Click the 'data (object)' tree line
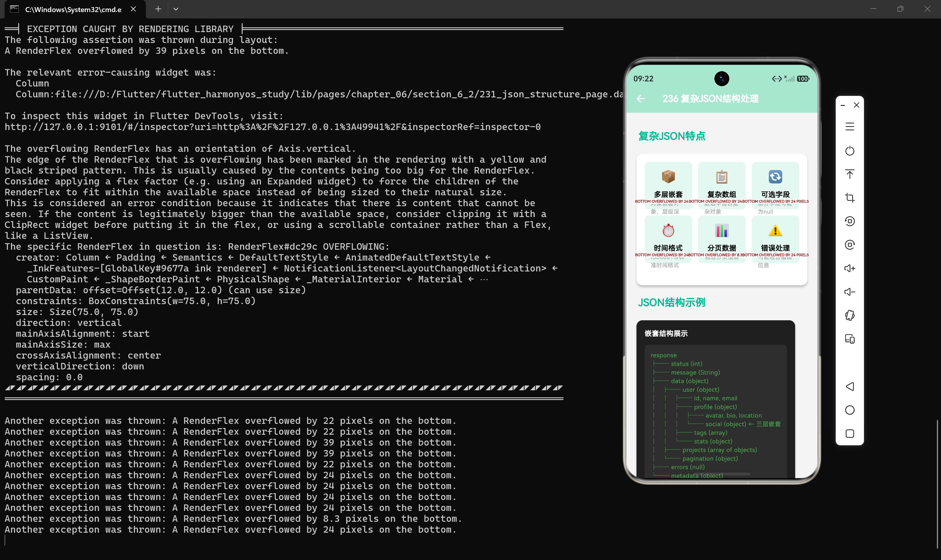Screen dimensions: 941x560 [x=689, y=381]
